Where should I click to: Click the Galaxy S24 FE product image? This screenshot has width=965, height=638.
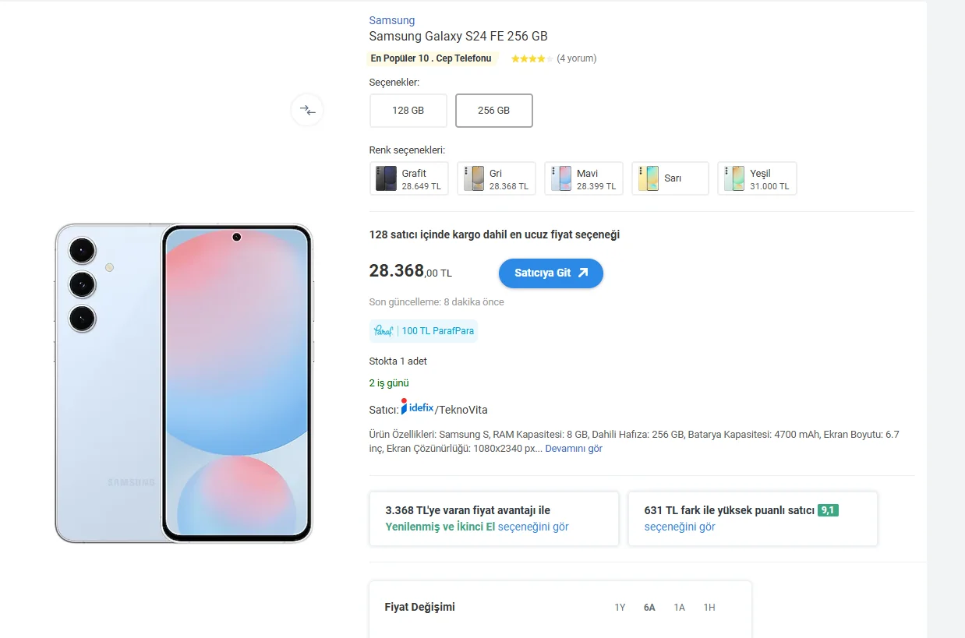point(183,383)
